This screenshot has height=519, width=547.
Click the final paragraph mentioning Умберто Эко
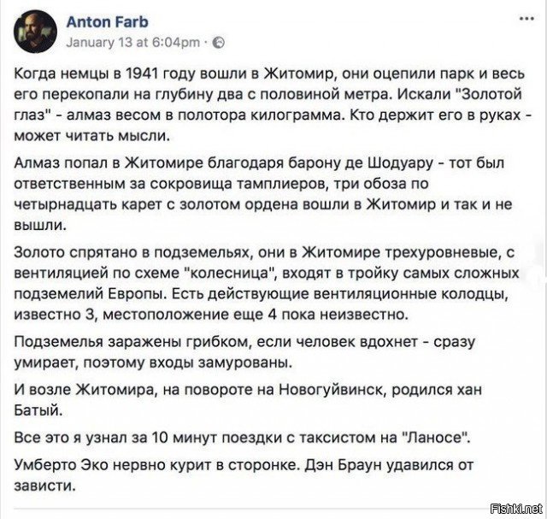pyautogui.click(x=272, y=475)
